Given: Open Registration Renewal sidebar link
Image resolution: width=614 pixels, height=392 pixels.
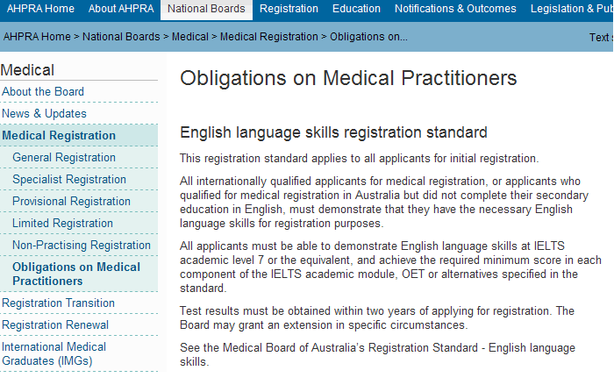Looking at the screenshot, I should (x=55, y=325).
